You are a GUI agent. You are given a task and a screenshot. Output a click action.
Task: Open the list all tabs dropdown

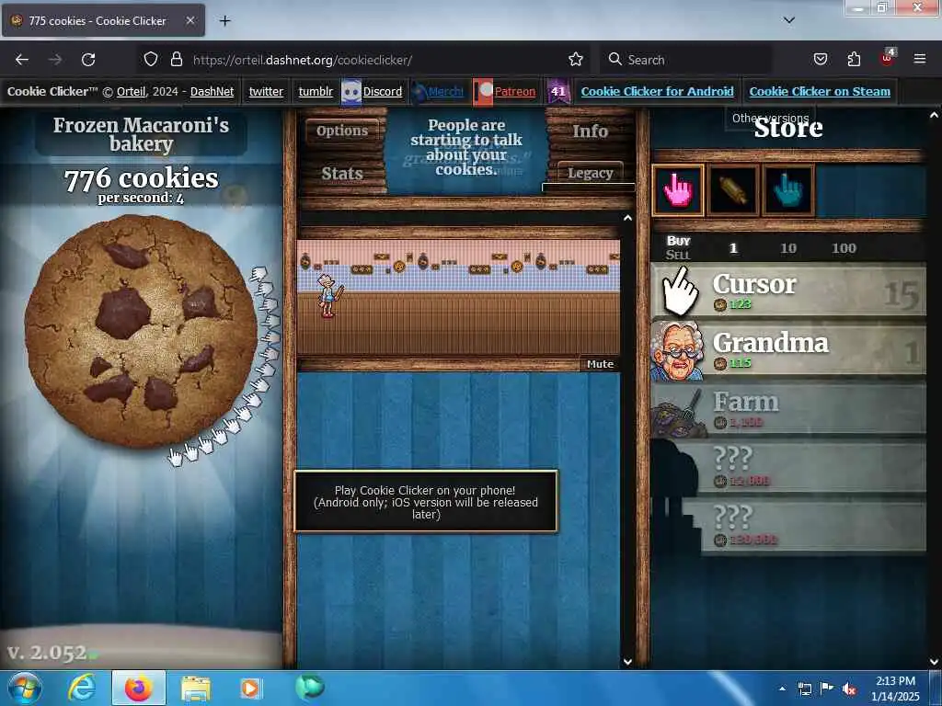[x=788, y=20]
